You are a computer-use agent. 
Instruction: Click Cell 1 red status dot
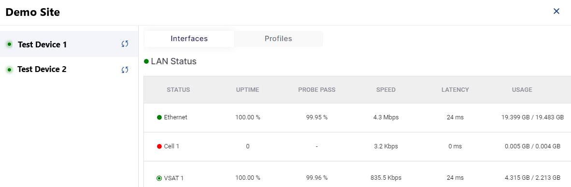pyautogui.click(x=159, y=146)
